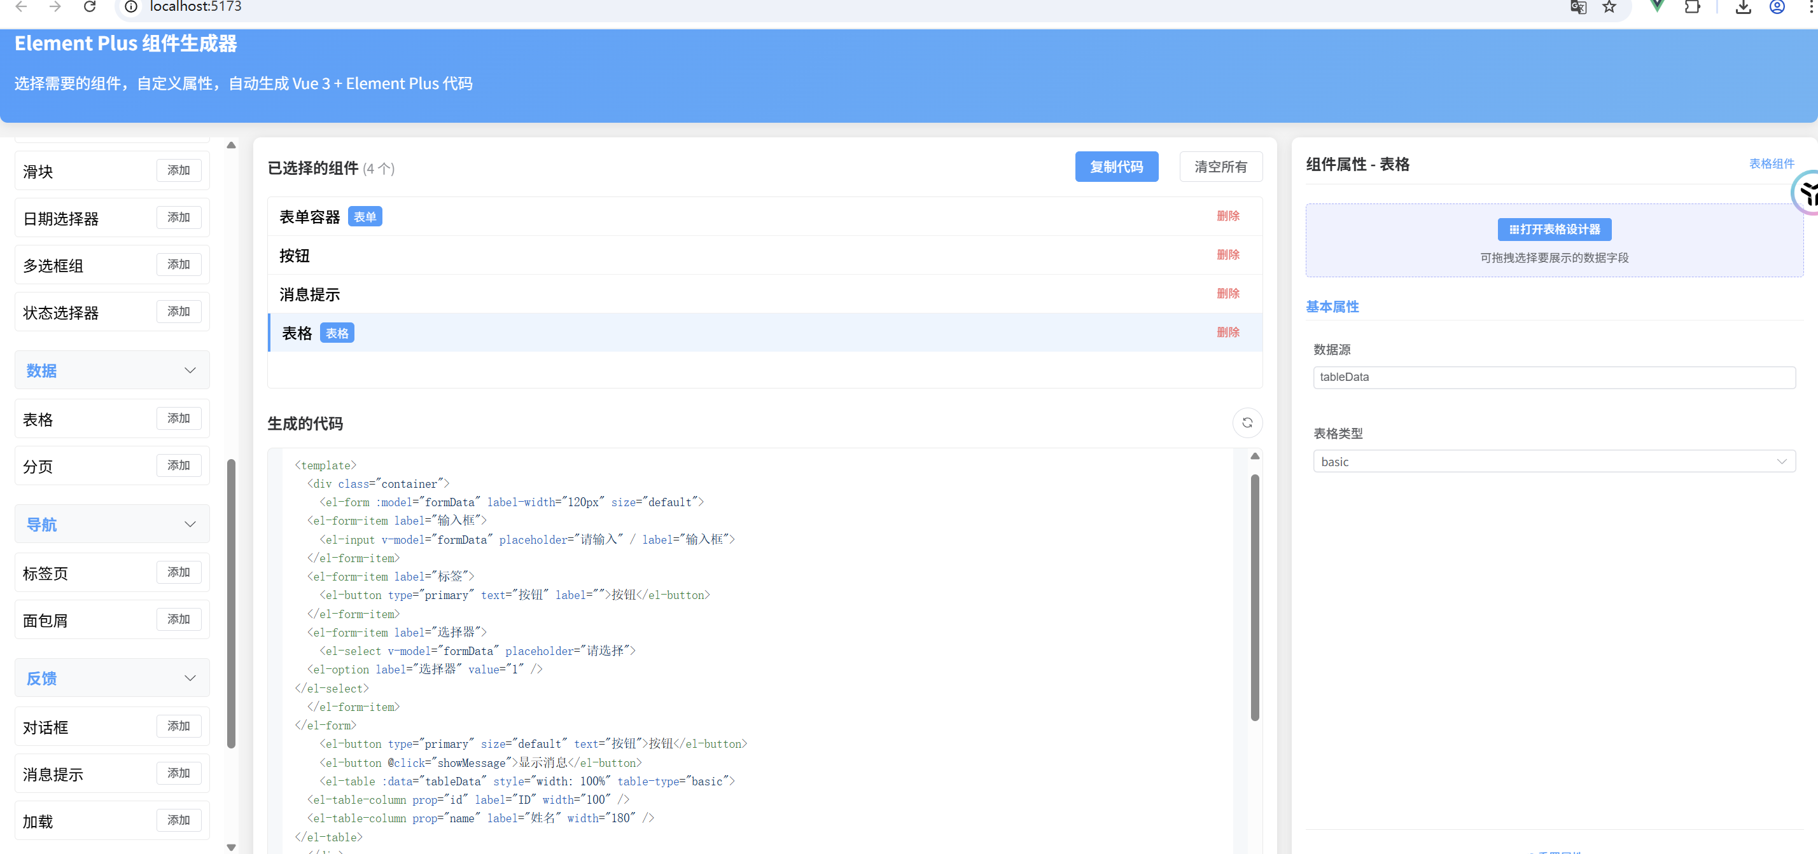Add the 表格 component

(179, 418)
